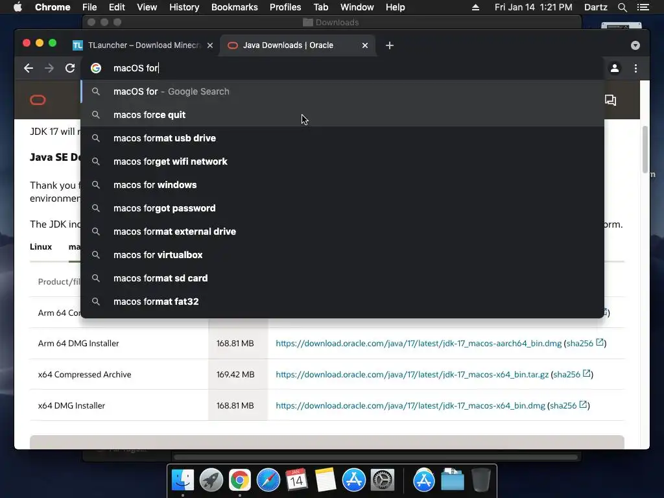
Task: Click 'Arm 64 DMG Installer' row label
Action: point(78,344)
